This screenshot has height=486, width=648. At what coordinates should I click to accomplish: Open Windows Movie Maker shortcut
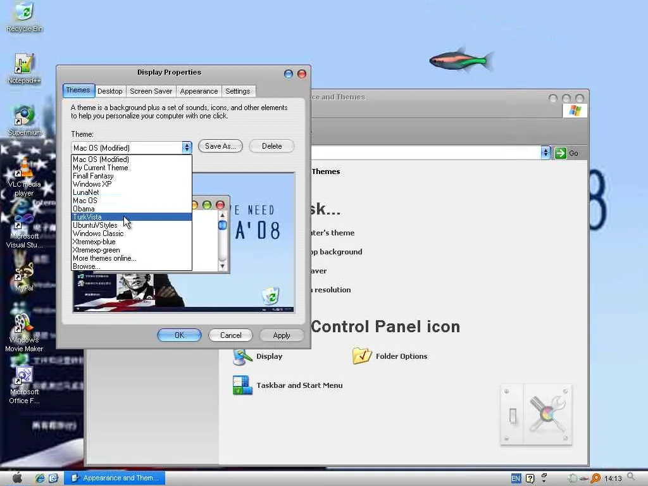[24, 333]
